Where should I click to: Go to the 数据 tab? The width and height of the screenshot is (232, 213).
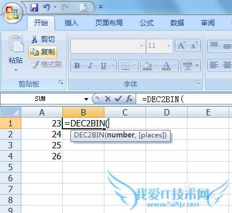(177, 23)
